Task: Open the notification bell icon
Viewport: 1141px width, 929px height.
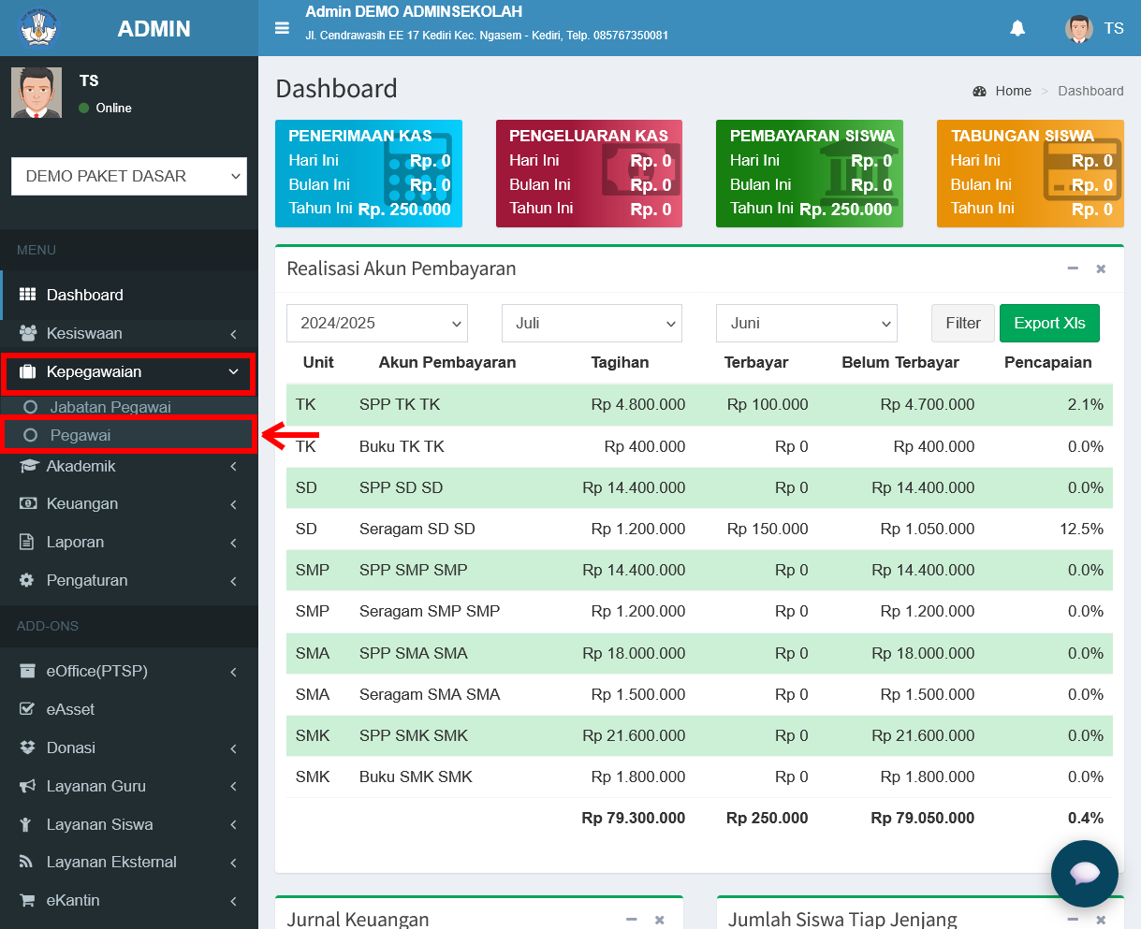Action: click(x=1017, y=28)
